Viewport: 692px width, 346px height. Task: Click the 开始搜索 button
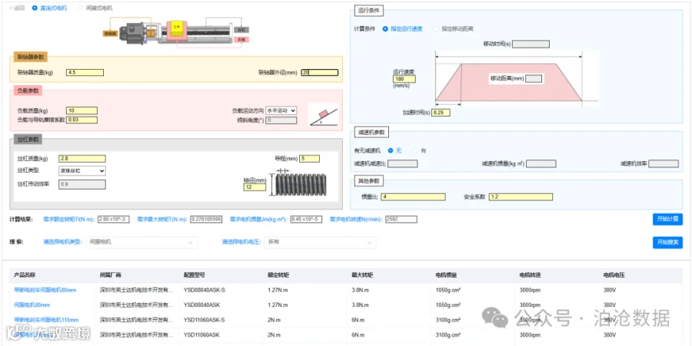[667, 242]
